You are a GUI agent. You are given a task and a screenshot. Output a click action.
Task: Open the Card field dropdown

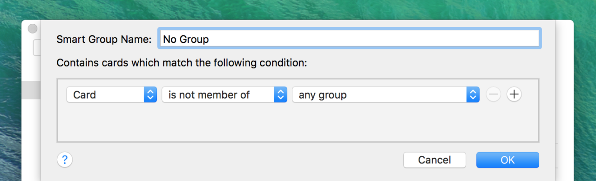(112, 94)
